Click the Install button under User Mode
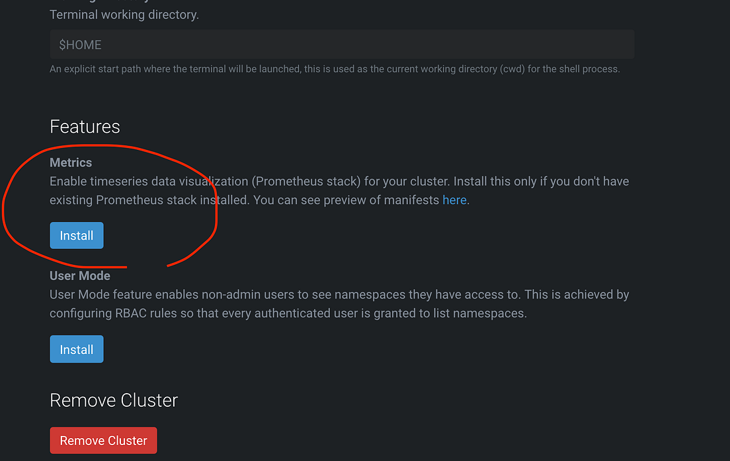The image size is (730, 461). click(x=76, y=349)
